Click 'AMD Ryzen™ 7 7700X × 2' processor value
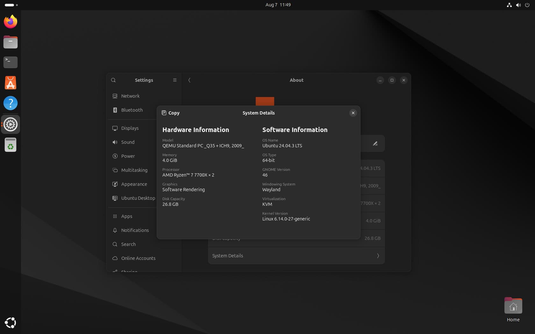 coord(188,175)
